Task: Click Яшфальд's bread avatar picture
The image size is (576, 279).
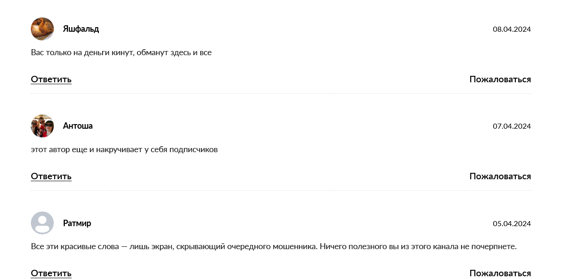Action: pos(42,29)
